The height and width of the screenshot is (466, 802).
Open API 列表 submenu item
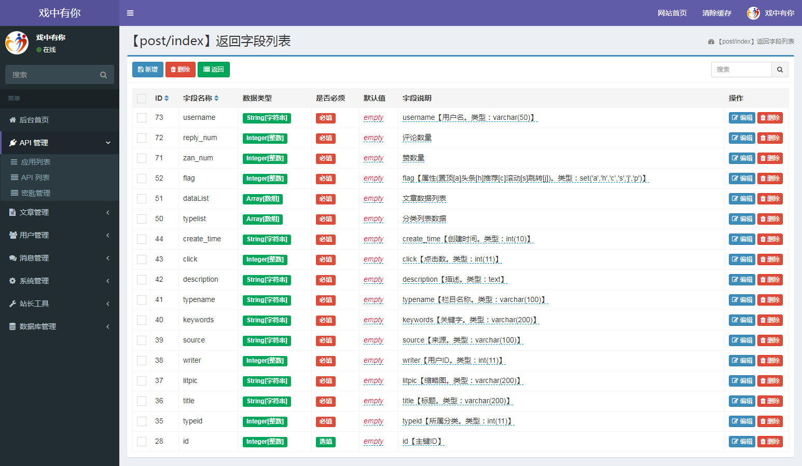click(x=60, y=177)
